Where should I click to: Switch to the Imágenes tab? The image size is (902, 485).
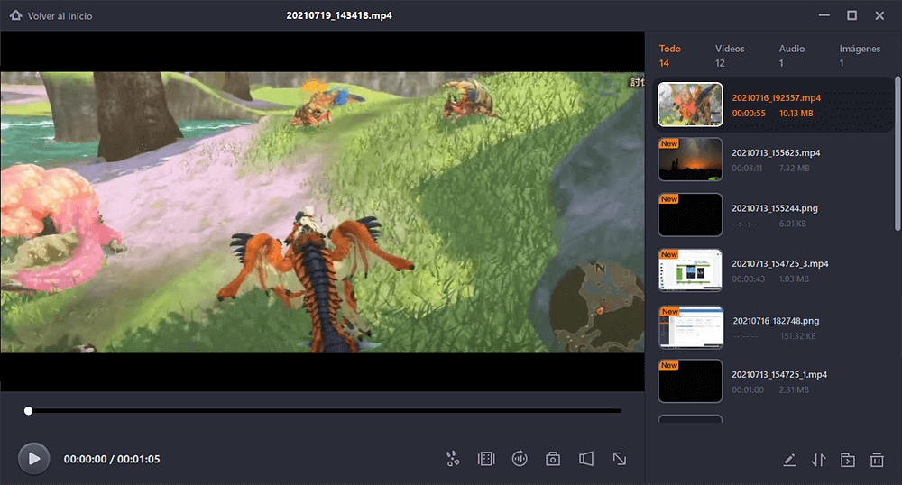pyautogui.click(x=860, y=56)
